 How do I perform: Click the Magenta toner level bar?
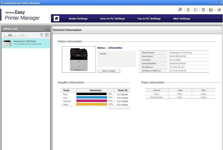(92, 101)
